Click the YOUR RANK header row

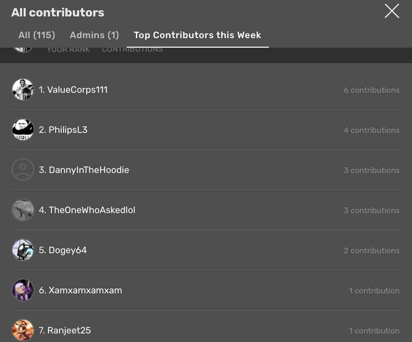click(x=68, y=49)
